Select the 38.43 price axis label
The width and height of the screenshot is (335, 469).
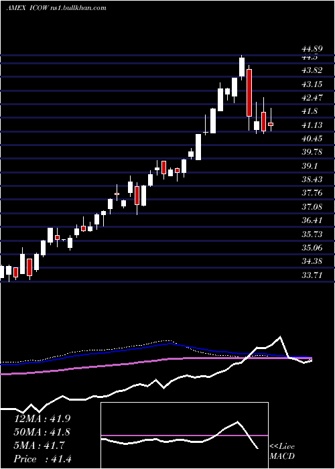pos(312,179)
